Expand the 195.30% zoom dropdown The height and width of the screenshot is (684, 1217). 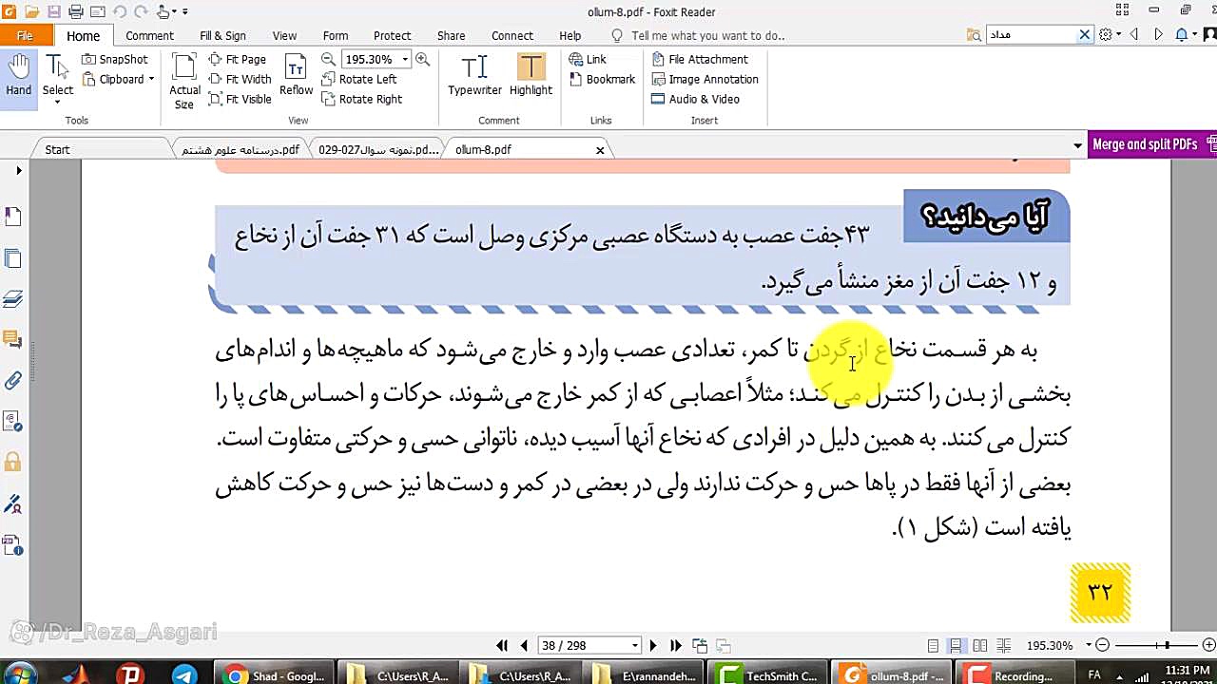[405, 59]
